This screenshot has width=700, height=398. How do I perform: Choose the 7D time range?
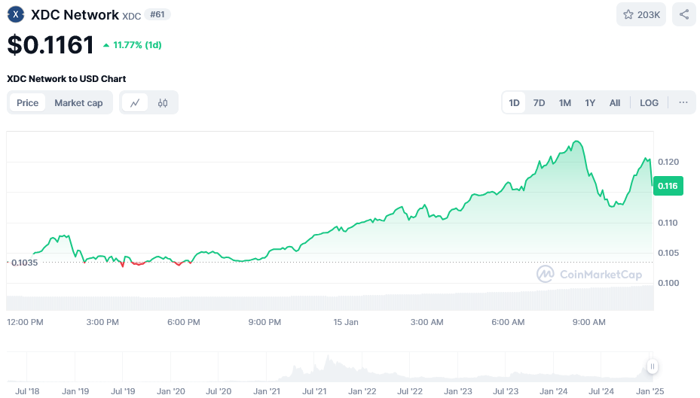539,103
